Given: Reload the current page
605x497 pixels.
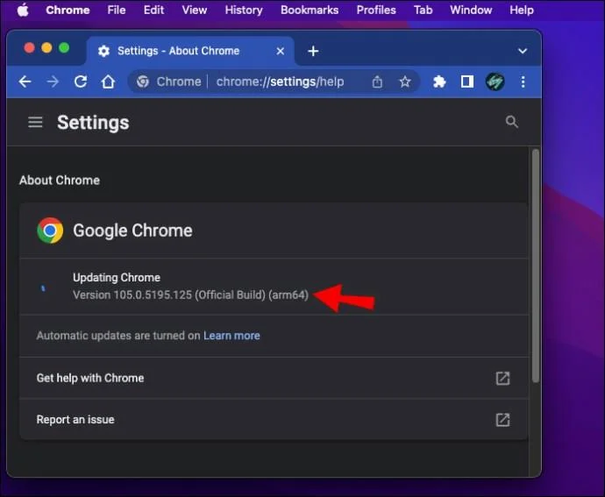Looking at the screenshot, I should tap(81, 82).
